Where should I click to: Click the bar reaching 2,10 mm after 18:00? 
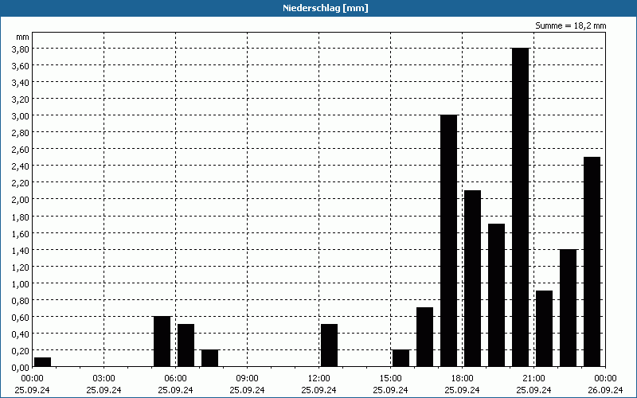coord(472,279)
